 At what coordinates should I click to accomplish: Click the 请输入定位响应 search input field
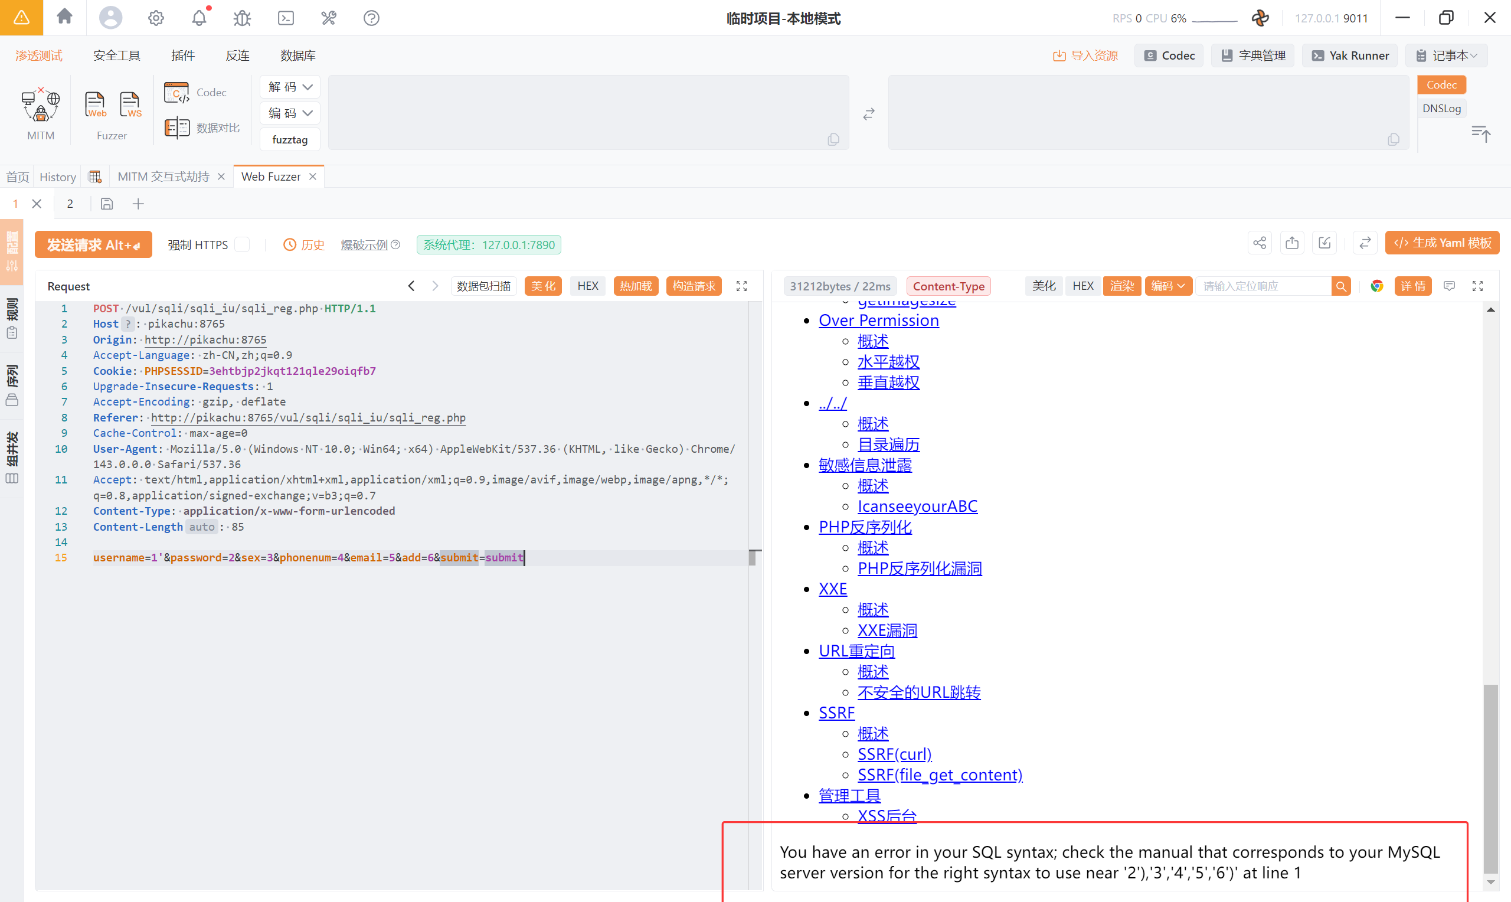click(x=1263, y=286)
